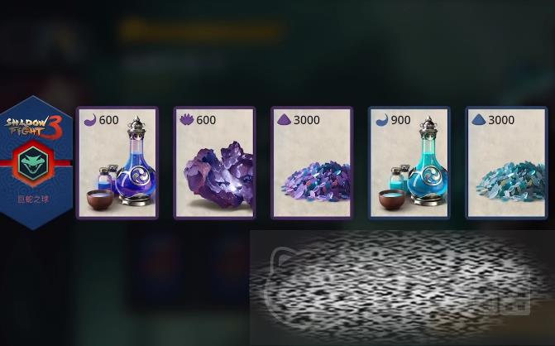Click the purple lotus icon beside 600
Viewport: 555px width, 346px height.
[x=187, y=120]
